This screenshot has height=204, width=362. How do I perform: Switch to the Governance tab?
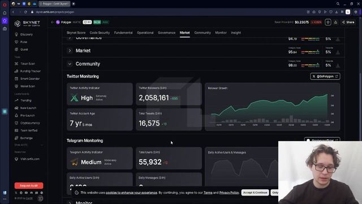point(166,33)
